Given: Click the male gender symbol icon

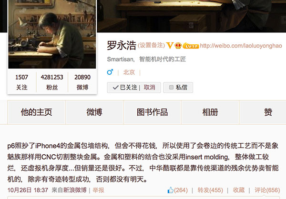Looking at the screenshot, I should tap(110, 72).
